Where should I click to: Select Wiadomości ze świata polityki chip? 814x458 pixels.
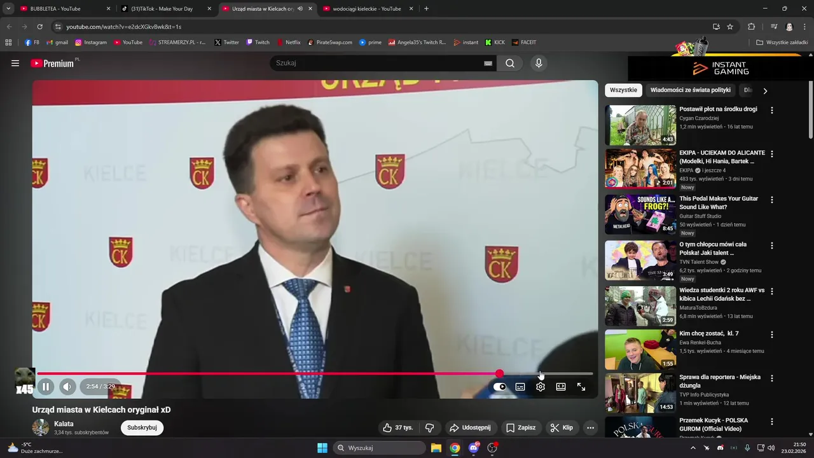point(690,90)
